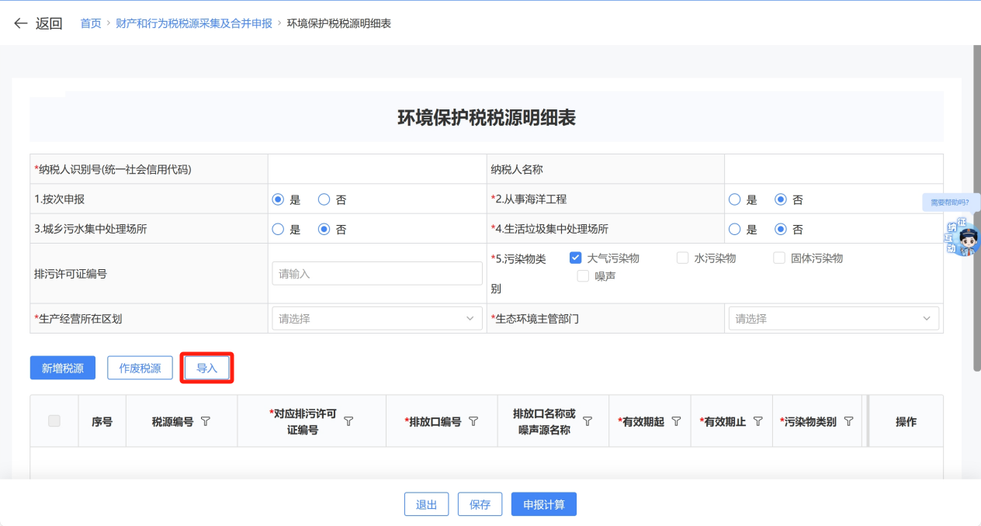Select 是 for 从事海洋工程
The height and width of the screenshot is (526, 981).
[734, 199]
